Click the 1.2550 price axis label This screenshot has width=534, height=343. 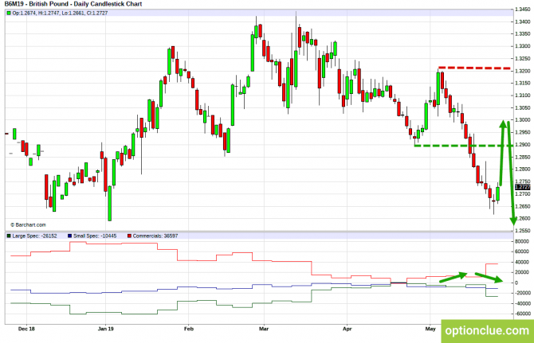(x=523, y=231)
